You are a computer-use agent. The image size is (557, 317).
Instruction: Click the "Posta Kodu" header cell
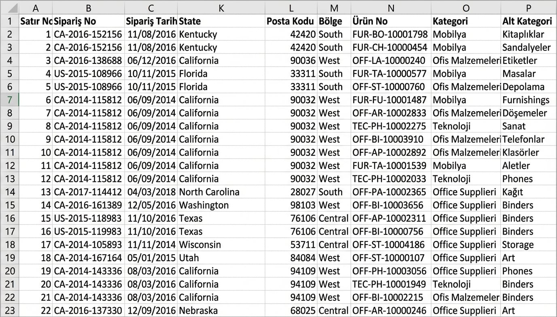(291, 21)
